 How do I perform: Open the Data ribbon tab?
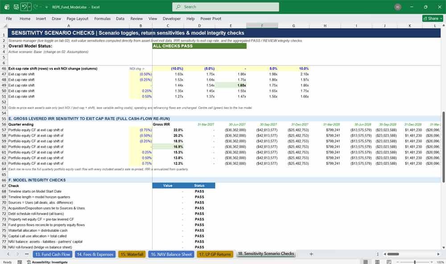120,18
